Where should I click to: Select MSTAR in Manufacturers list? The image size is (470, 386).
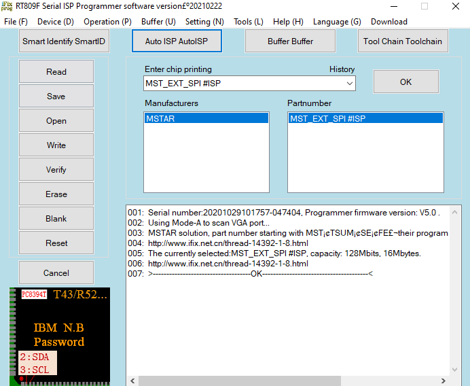point(206,118)
